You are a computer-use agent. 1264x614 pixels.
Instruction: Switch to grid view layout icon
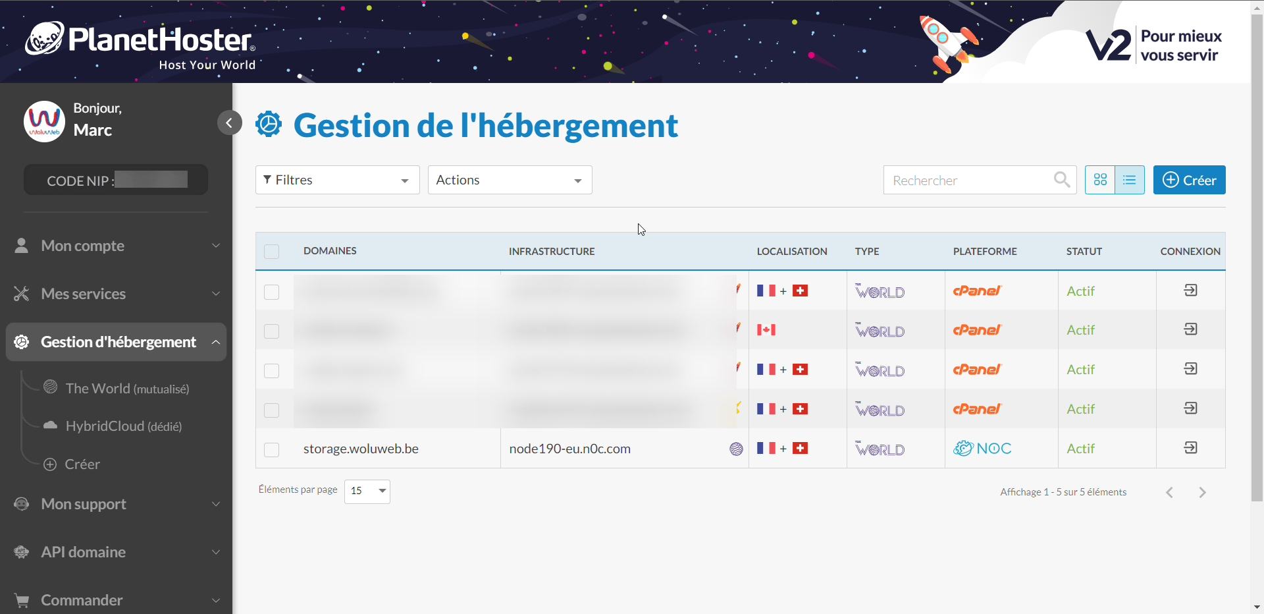pos(1100,180)
